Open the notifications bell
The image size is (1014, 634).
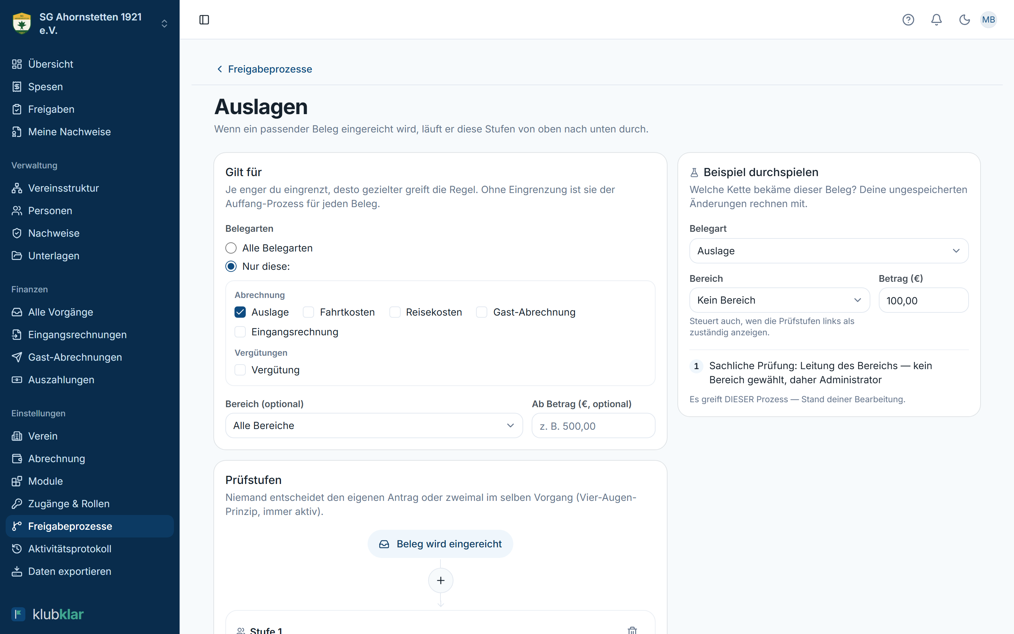tap(937, 20)
